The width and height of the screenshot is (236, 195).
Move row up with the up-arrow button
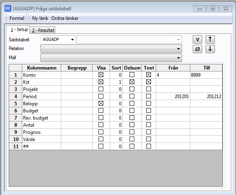tap(210, 40)
